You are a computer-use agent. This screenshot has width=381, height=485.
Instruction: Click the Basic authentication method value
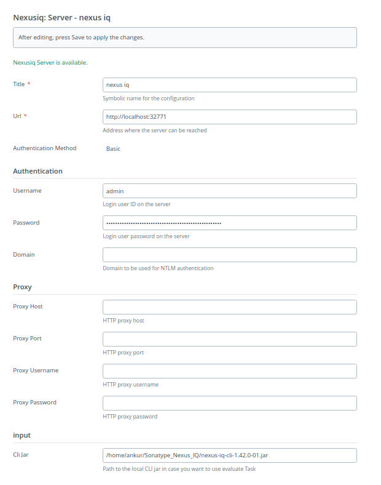[x=113, y=149]
